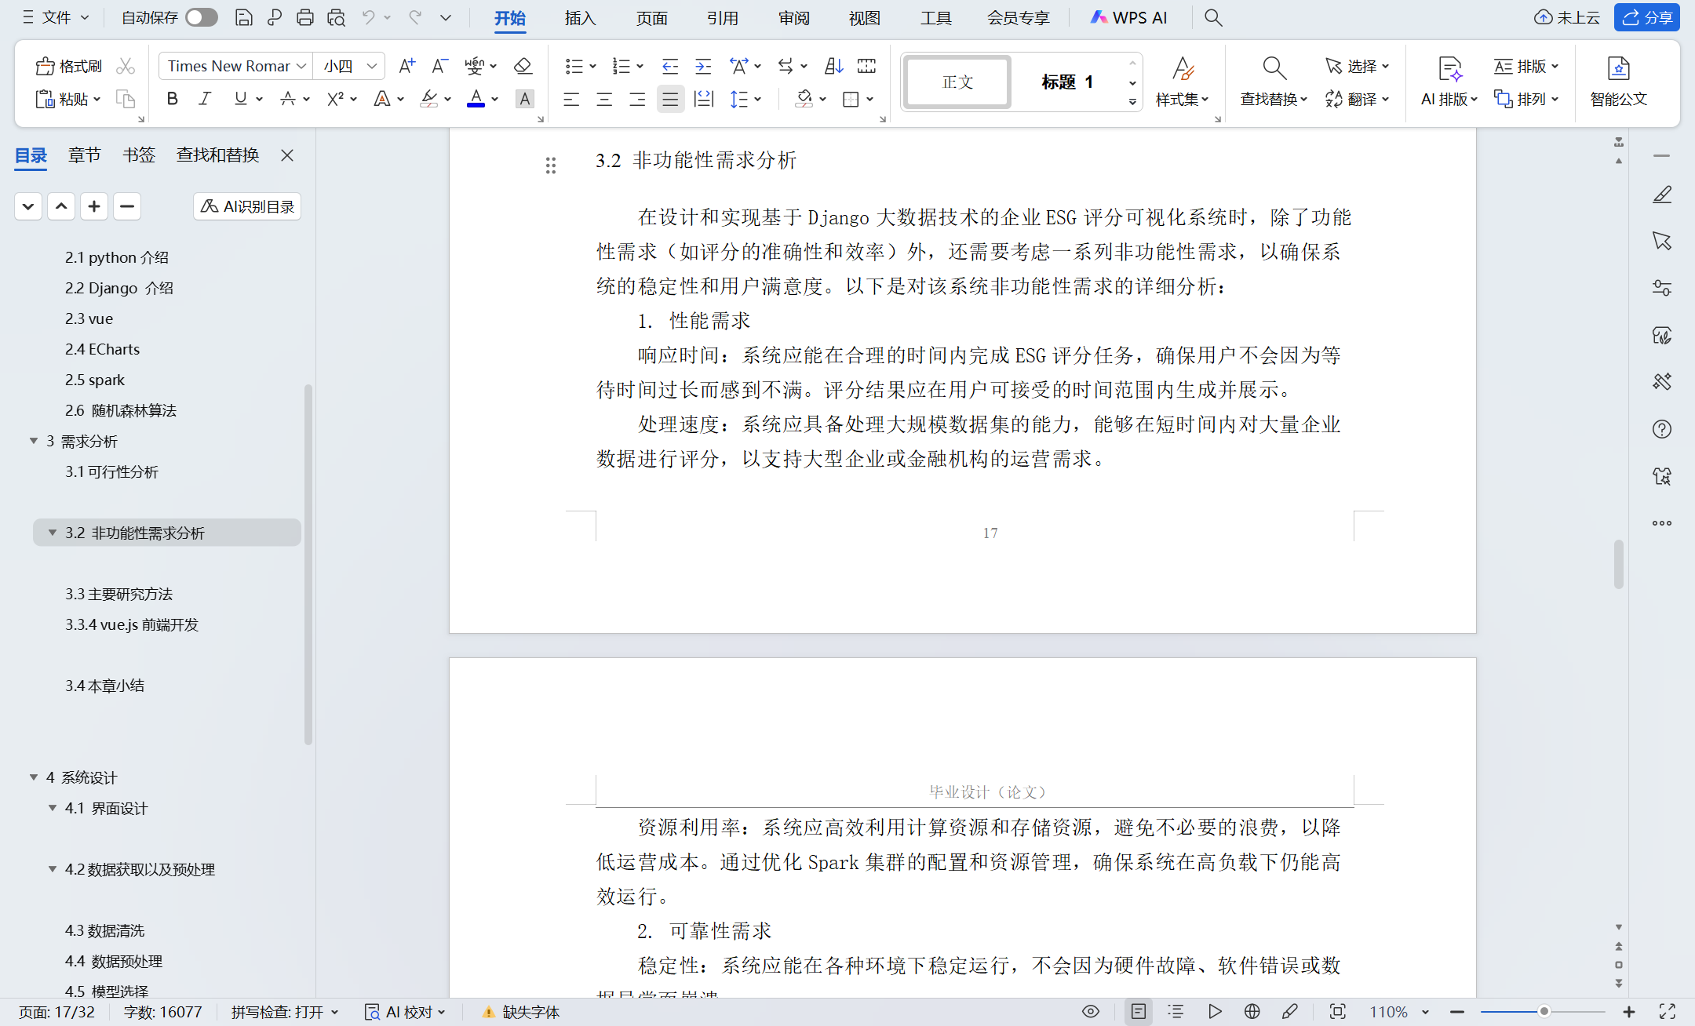Align text to the right
This screenshot has width=1695, height=1026.
637,99
